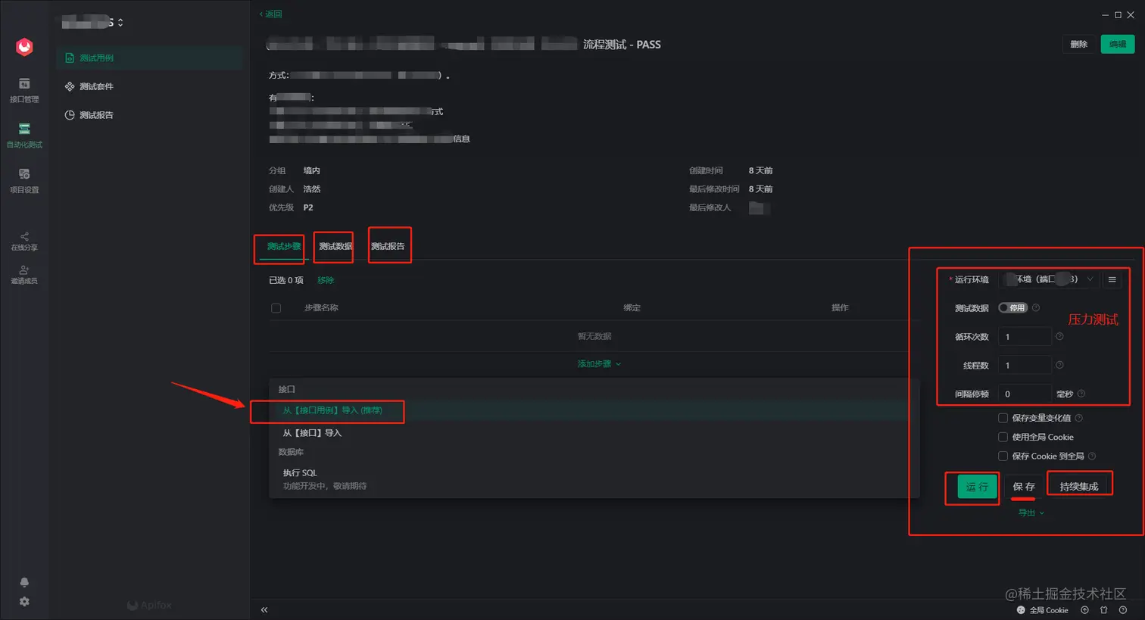1145x620 pixels.
Task: Click the 步骤名称 column header
Action: (321, 308)
